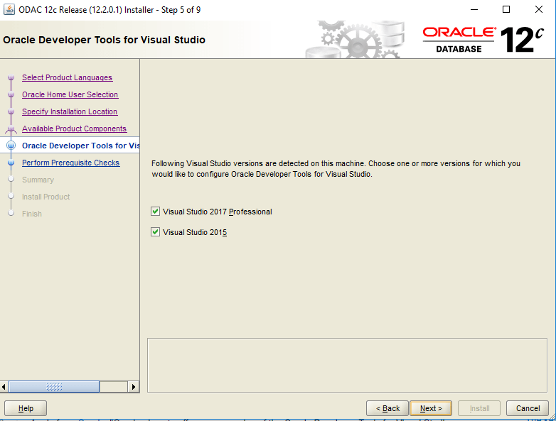
Task: Click the 'Visual Studio 2017 Professional' label text
Action: (x=218, y=212)
